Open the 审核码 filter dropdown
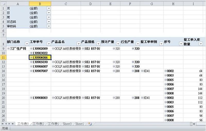This screenshot has width=206, height=131. (49, 26)
